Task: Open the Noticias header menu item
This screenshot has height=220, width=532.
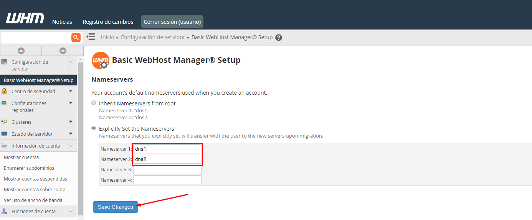Action: point(62,22)
